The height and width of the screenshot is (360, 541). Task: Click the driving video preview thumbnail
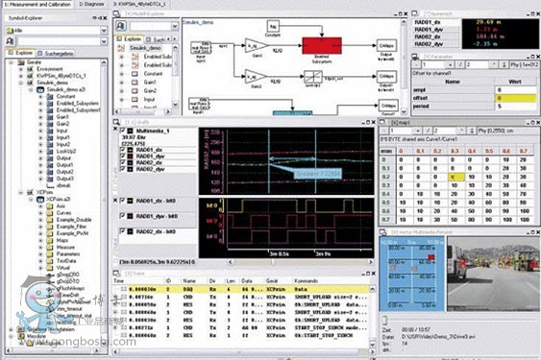click(x=493, y=274)
